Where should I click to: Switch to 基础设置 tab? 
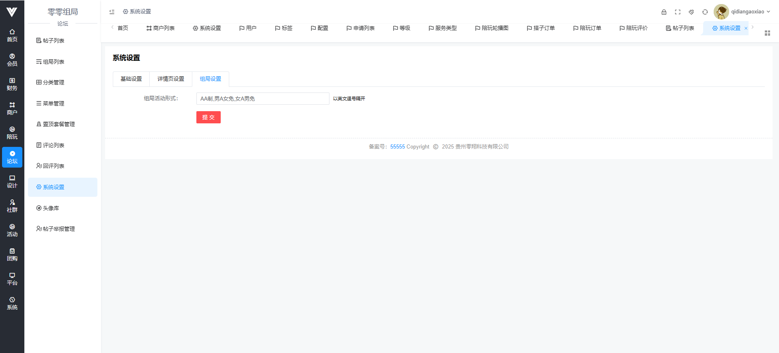(131, 79)
